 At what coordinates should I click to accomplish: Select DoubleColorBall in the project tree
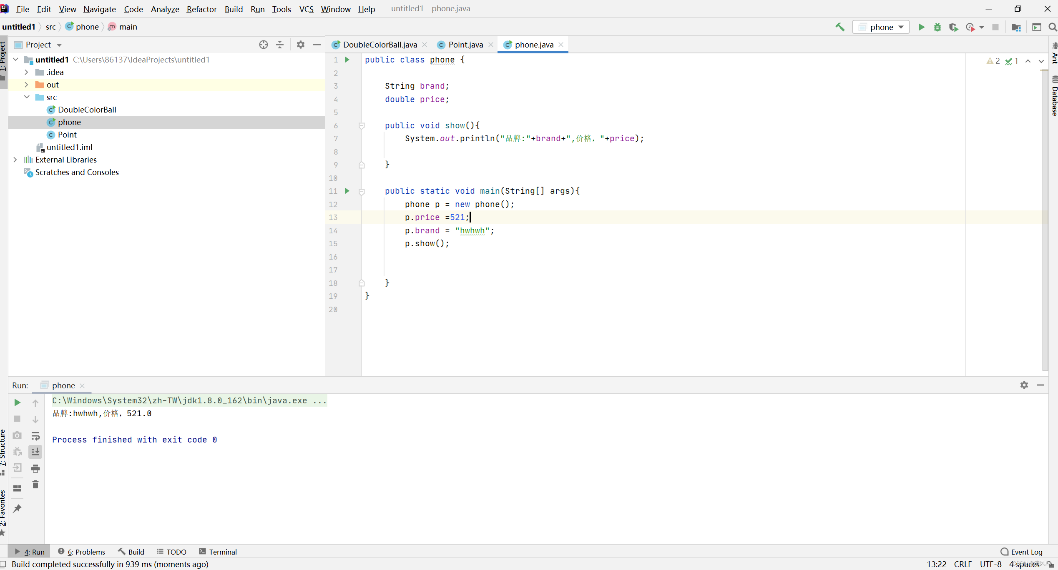(x=87, y=110)
